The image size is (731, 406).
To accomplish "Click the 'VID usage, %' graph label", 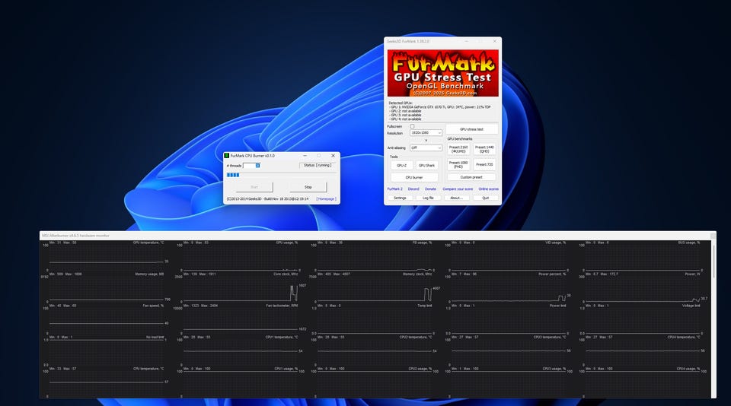I will [556, 243].
